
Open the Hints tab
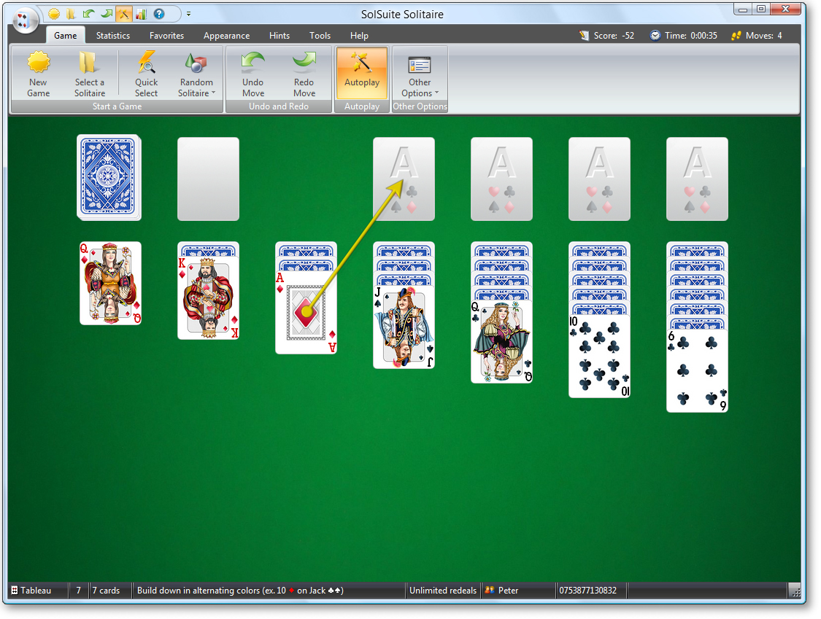[280, 36]
